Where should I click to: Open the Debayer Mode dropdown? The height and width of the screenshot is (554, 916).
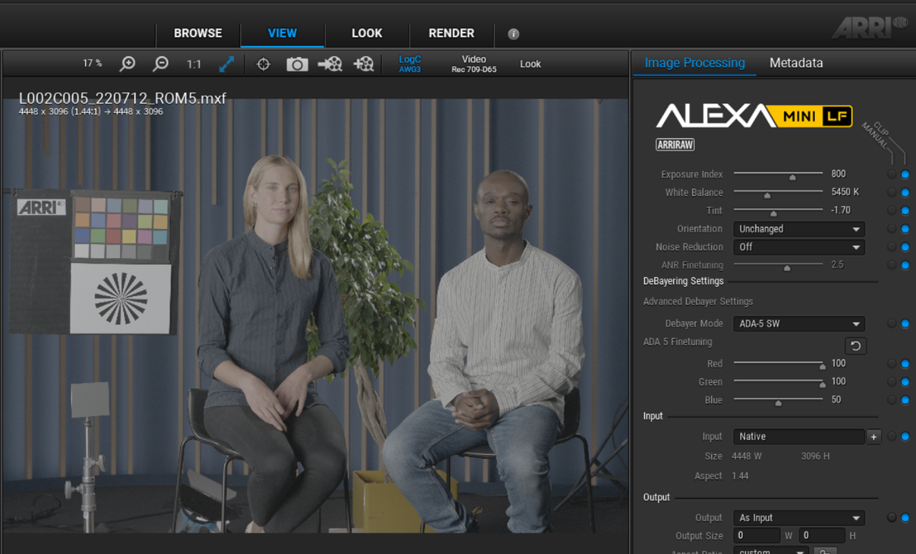point(799,324)
